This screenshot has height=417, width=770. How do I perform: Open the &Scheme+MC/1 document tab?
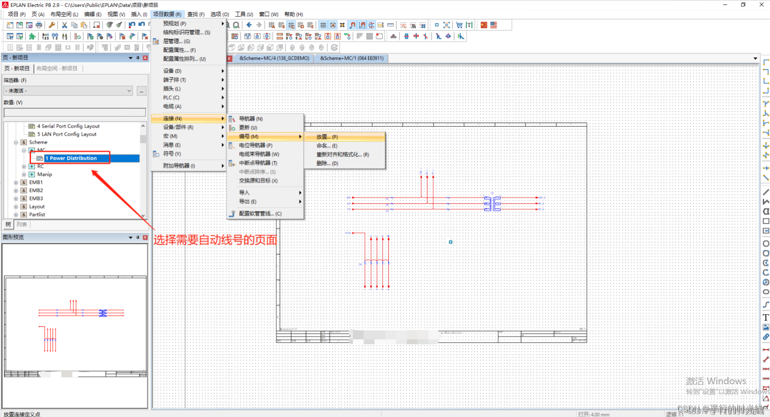[352, 58]
